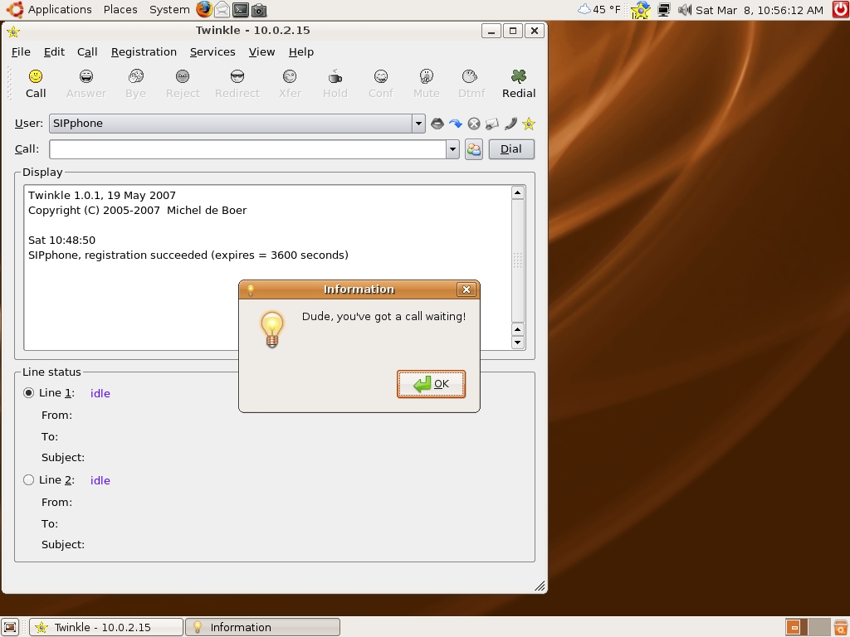Switch to Information taskbar button
The width and height of the screenshot is (850, 637).
pyautogui.click(x=263, y=627)
